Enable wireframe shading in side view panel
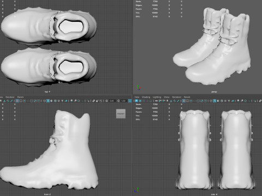 click(x=211, y=101)
